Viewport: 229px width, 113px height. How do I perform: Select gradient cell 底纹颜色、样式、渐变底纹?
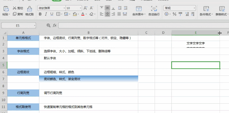pos(89,79)
